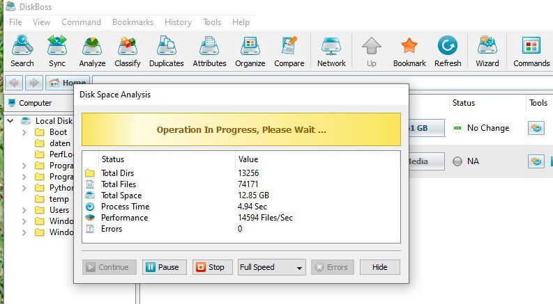This screenshot has width=553, height=304.
Task: Open the Help menu
Action: (241, 22)
